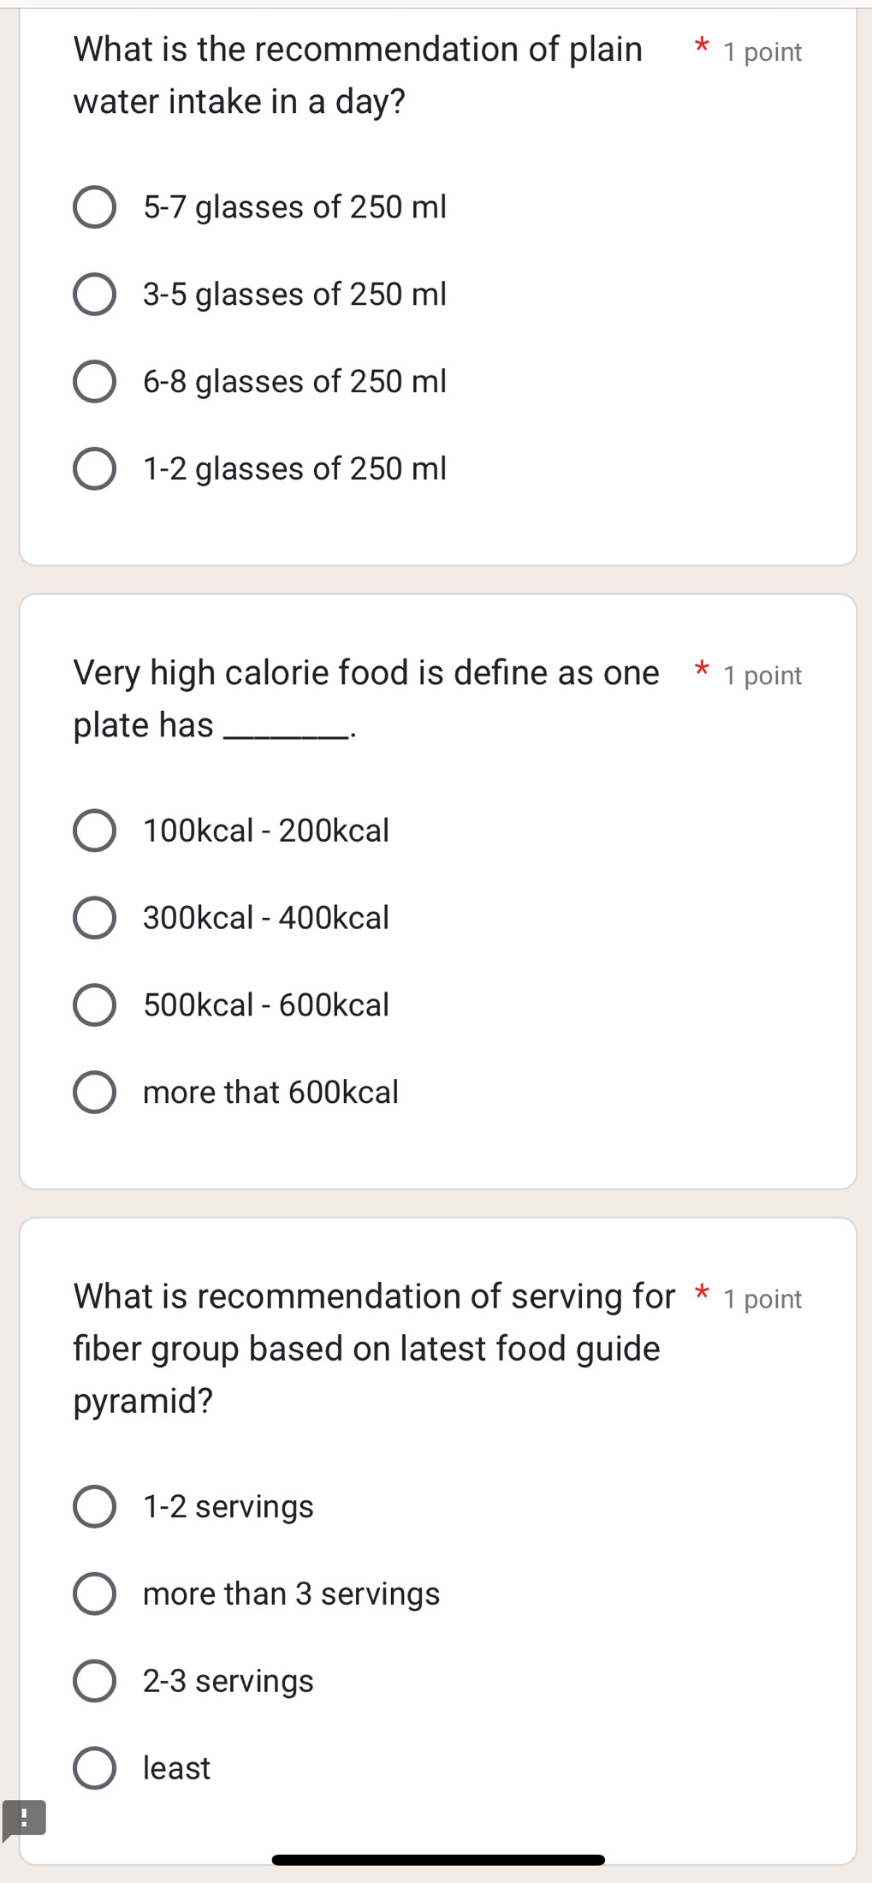
Task: Select the more that 600kcal option
Action: pyautogui.click(x=94, y=1093)
